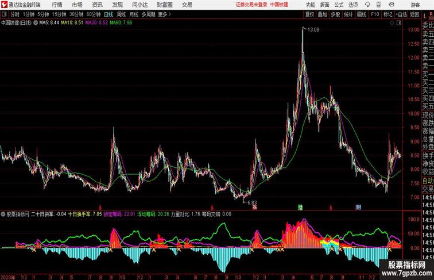Image resolution: width=434 pixels, height=280 pixels.
Task: Open the 选项 menu
Action: click(x=353, y=5)
